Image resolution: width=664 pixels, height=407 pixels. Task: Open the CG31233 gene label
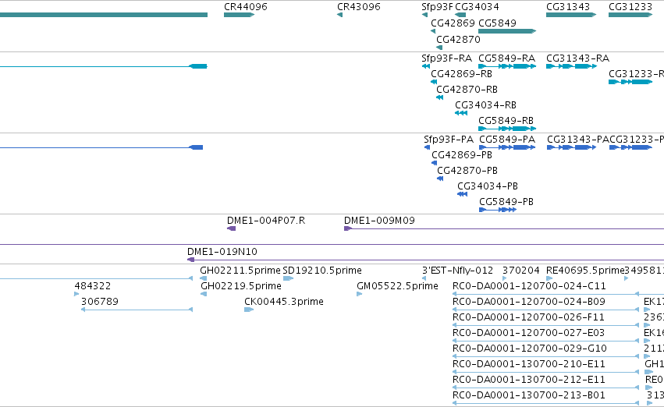pyautogui.click(x=630, y=7)
